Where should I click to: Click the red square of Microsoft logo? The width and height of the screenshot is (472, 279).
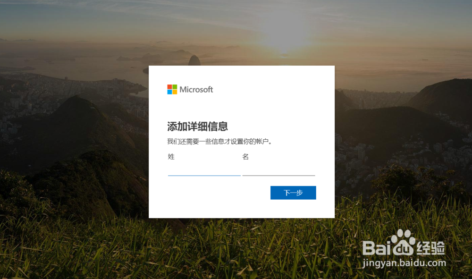pyautogui.click(x=170, y=87)
